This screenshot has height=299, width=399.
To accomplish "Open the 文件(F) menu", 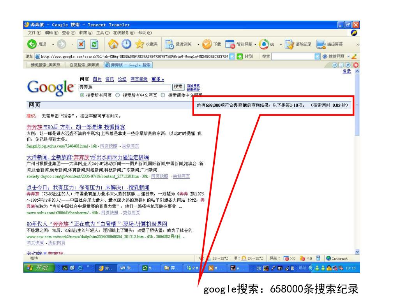I will pos(34,33).
